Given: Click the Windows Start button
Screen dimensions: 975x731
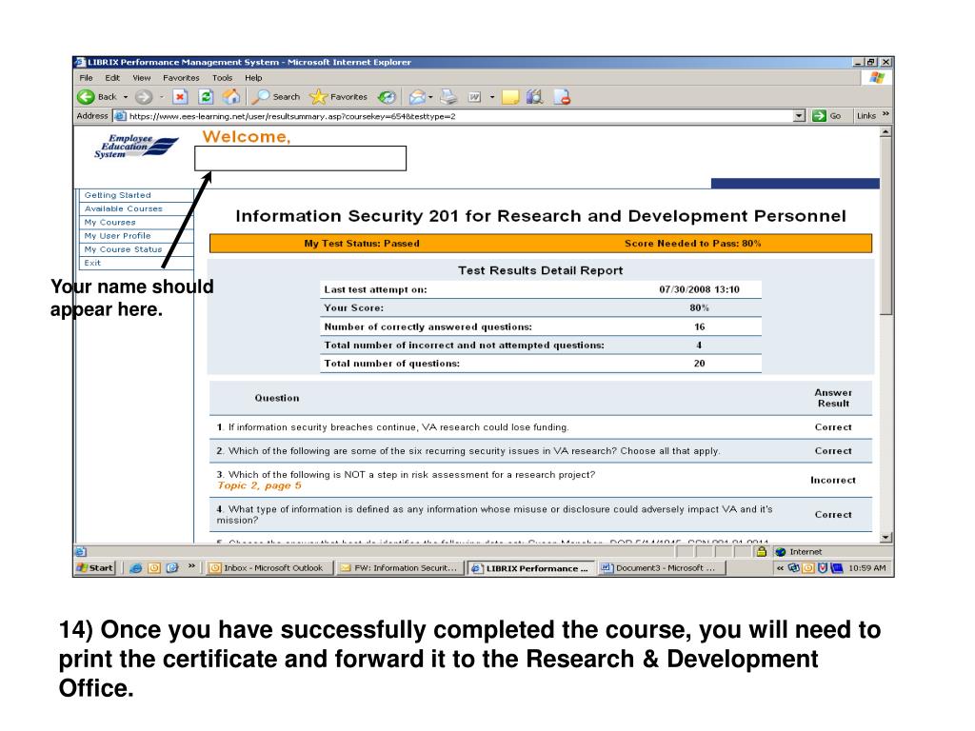Looking at the screenshot, I should tap(95, 567).
